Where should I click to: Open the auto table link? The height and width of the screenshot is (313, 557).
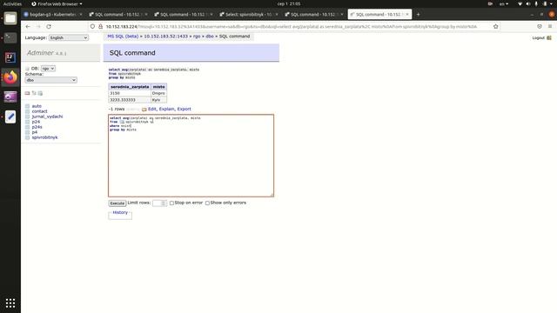coord(37,106)
